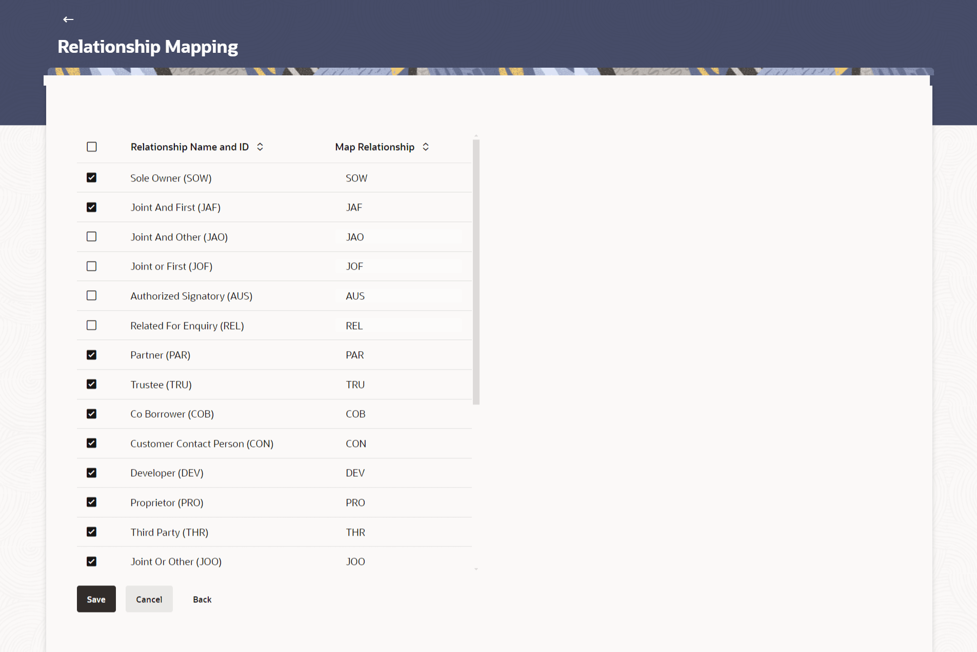Click the back arrow icon in the header
The image size is (977, 652).
pos(68,19)
